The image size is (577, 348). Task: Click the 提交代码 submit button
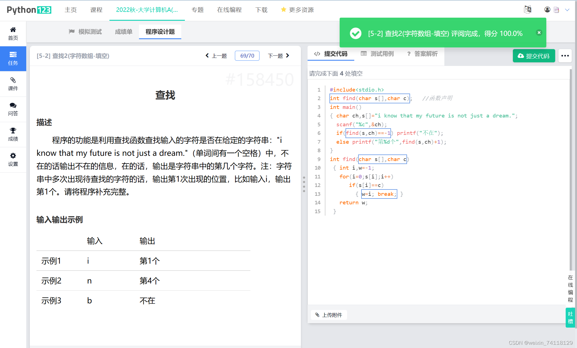(x=534, y=56)
